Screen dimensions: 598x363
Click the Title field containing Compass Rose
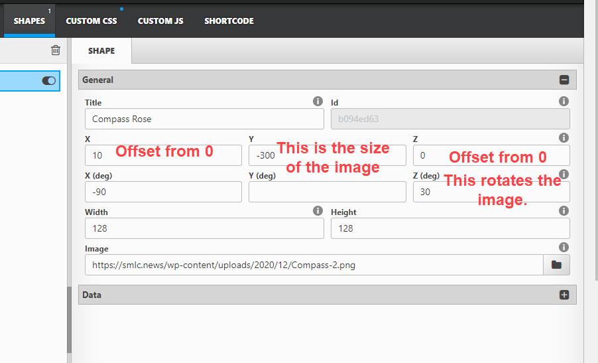(x=204, y=119)
